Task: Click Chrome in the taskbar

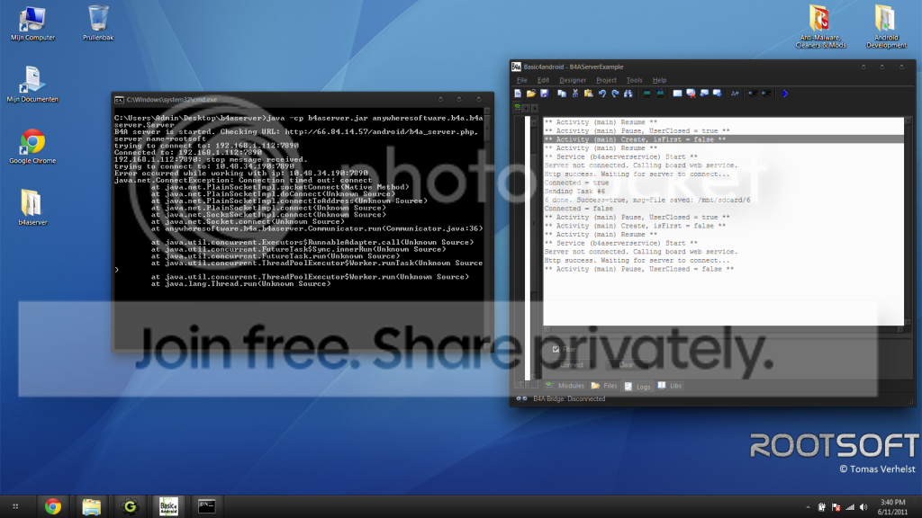Action: tap(53, 506)
